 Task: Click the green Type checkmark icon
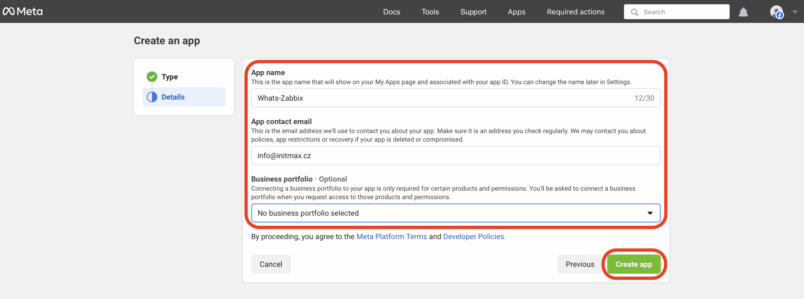(152, 76)
